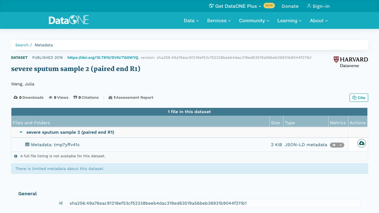Click the Citations quote icon
This screenshot has height=213, width=379.
click(x=75, y=97)
